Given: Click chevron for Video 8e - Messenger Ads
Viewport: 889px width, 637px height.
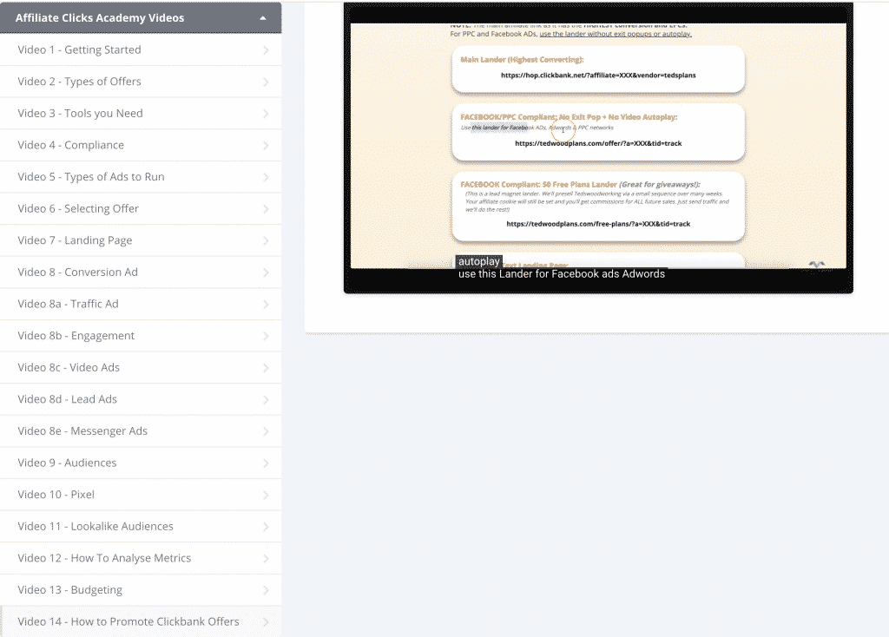Looking at the screenshot, I should pos(266,431).
